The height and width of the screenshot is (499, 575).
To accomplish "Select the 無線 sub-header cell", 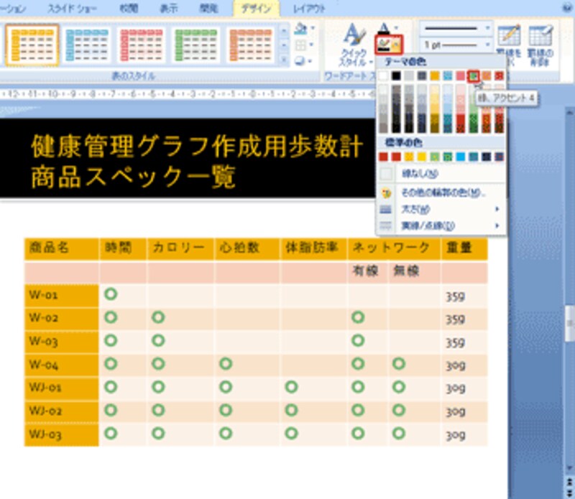I will click(x=415, y=272).
